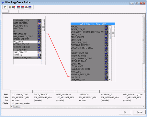Click the ab type icon beside OEM_PKG_CODE
Screen dimensions: 147x117
107,80
